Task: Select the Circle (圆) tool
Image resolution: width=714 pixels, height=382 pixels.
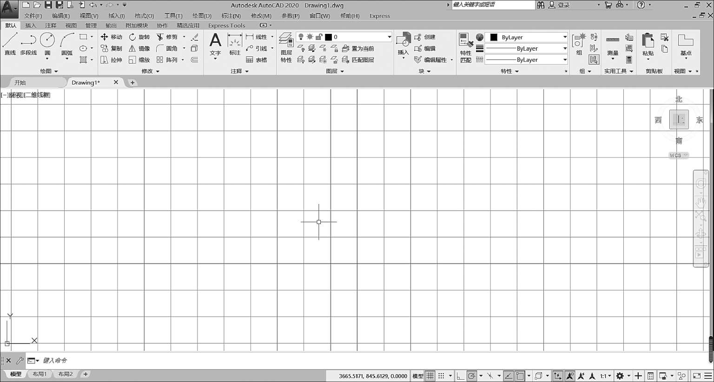Action: coord(47,45)
